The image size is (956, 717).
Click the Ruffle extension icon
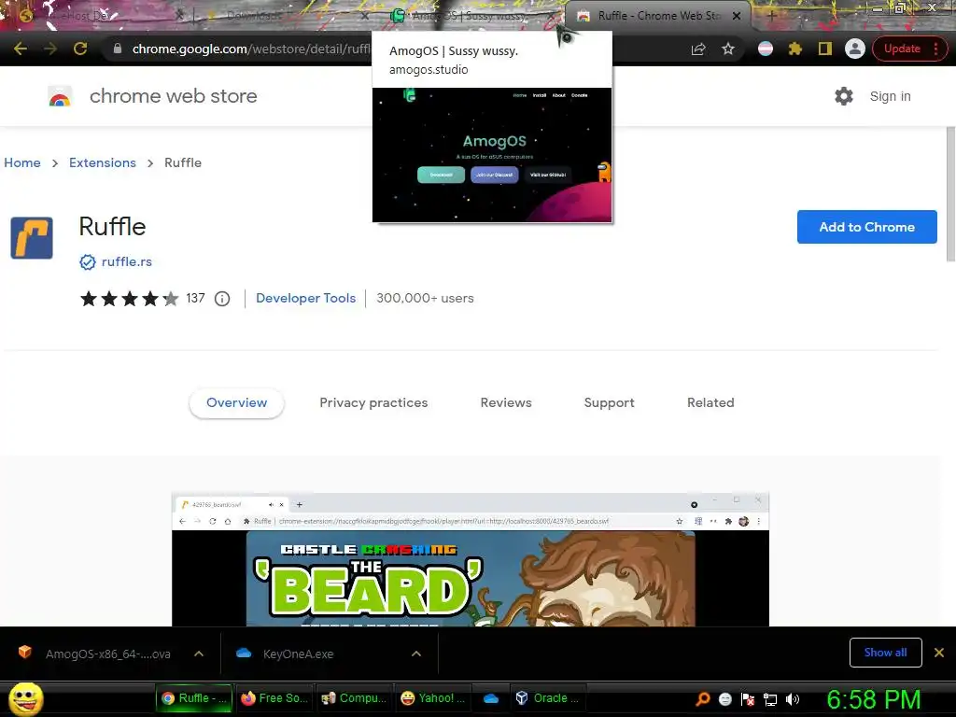click(x=32, y=238)
